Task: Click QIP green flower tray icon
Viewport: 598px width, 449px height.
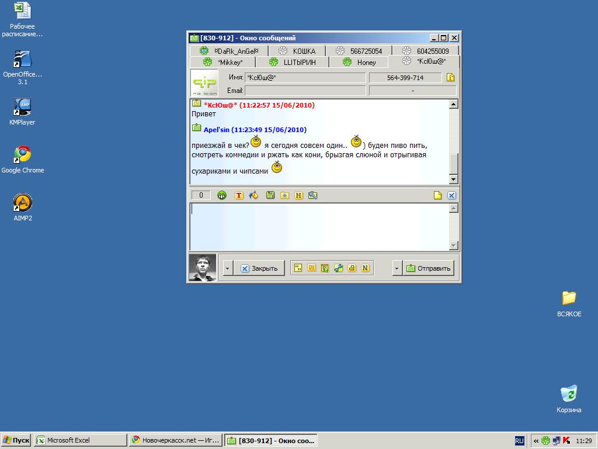Action: point(546,441)
